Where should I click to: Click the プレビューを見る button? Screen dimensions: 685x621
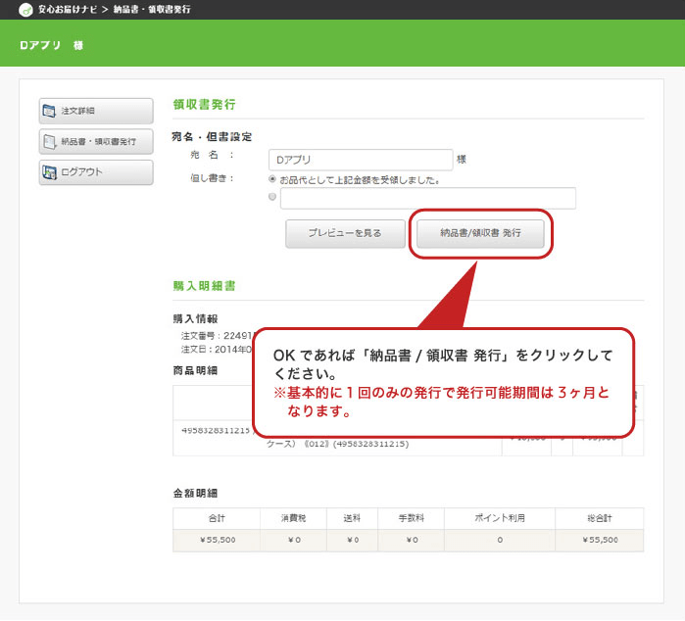pos(345,233)
